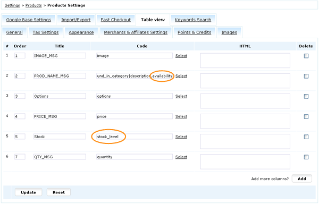319x204 pixels.
Task: Click the Options title field
Action: pos(60,96)
